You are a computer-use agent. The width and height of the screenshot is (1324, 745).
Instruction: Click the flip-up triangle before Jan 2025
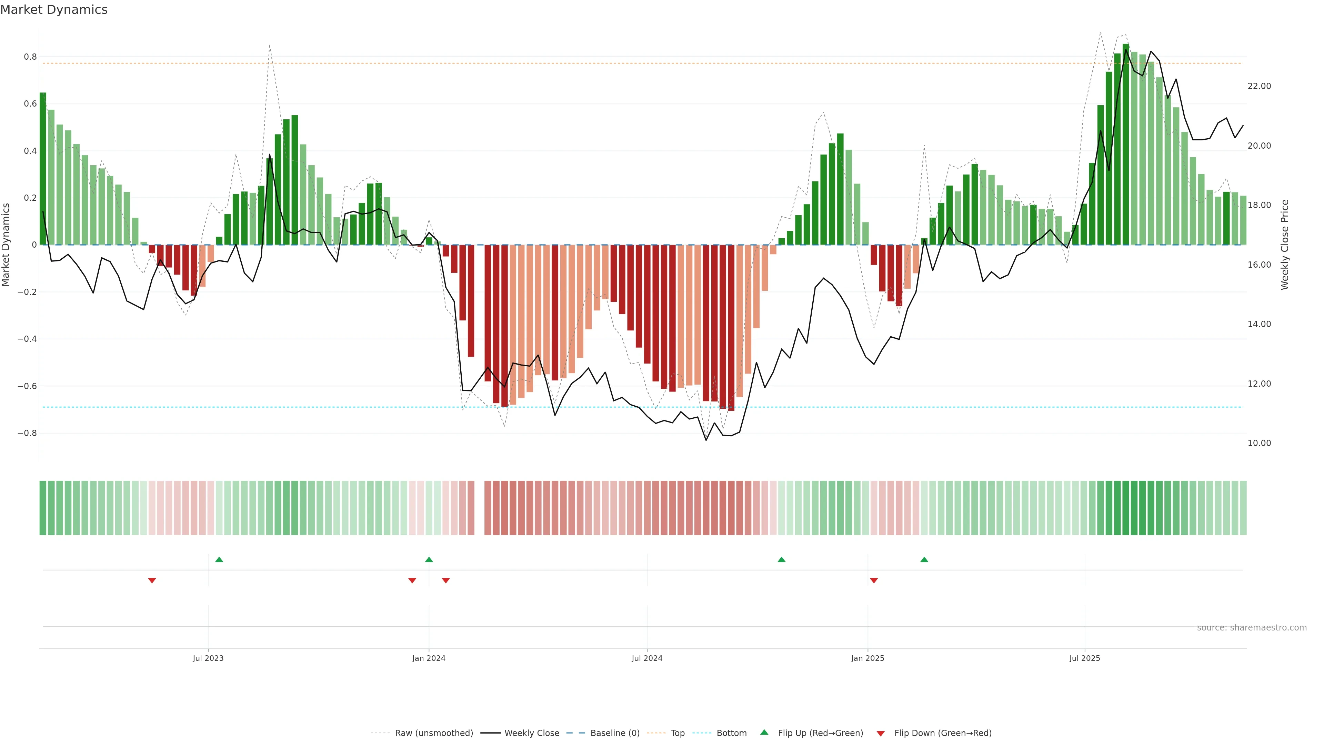(781, 559)
